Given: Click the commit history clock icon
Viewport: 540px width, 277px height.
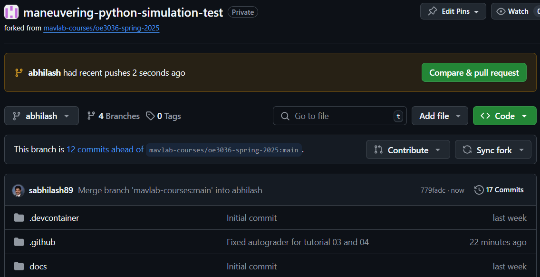Looking at the screenshot, I should point(479,190).
